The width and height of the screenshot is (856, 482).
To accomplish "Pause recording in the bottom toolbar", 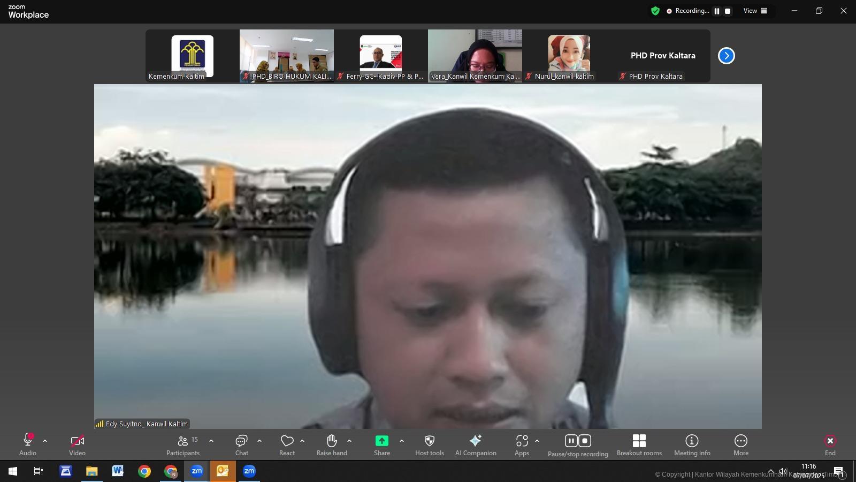I will coord(571,441).
